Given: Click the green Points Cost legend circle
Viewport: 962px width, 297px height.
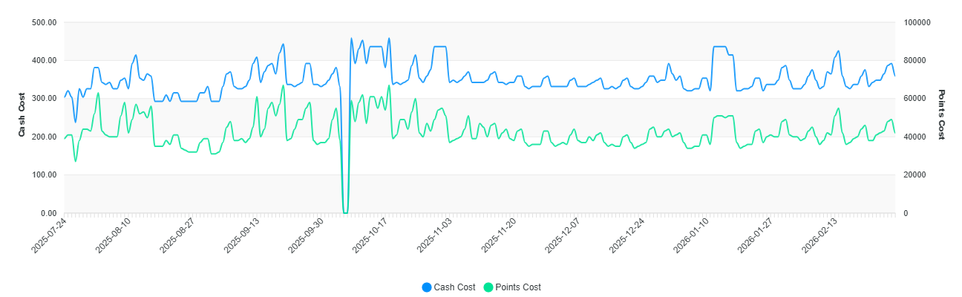Looking at the screenshot, I should point(488,287).
